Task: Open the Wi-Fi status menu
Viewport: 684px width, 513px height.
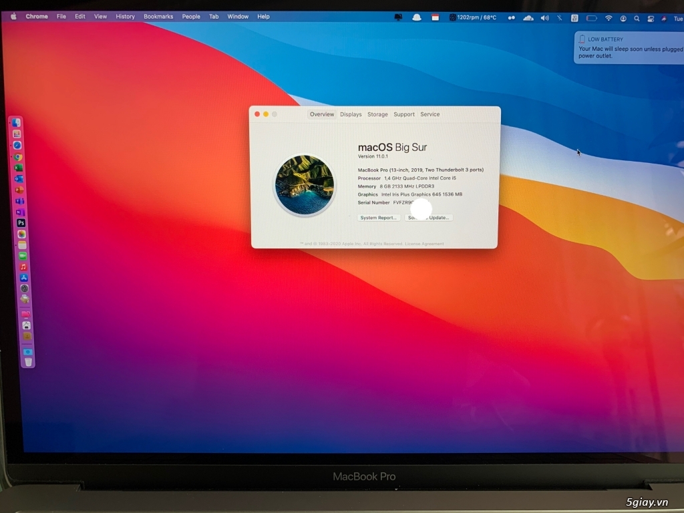Action: [608, 18]
